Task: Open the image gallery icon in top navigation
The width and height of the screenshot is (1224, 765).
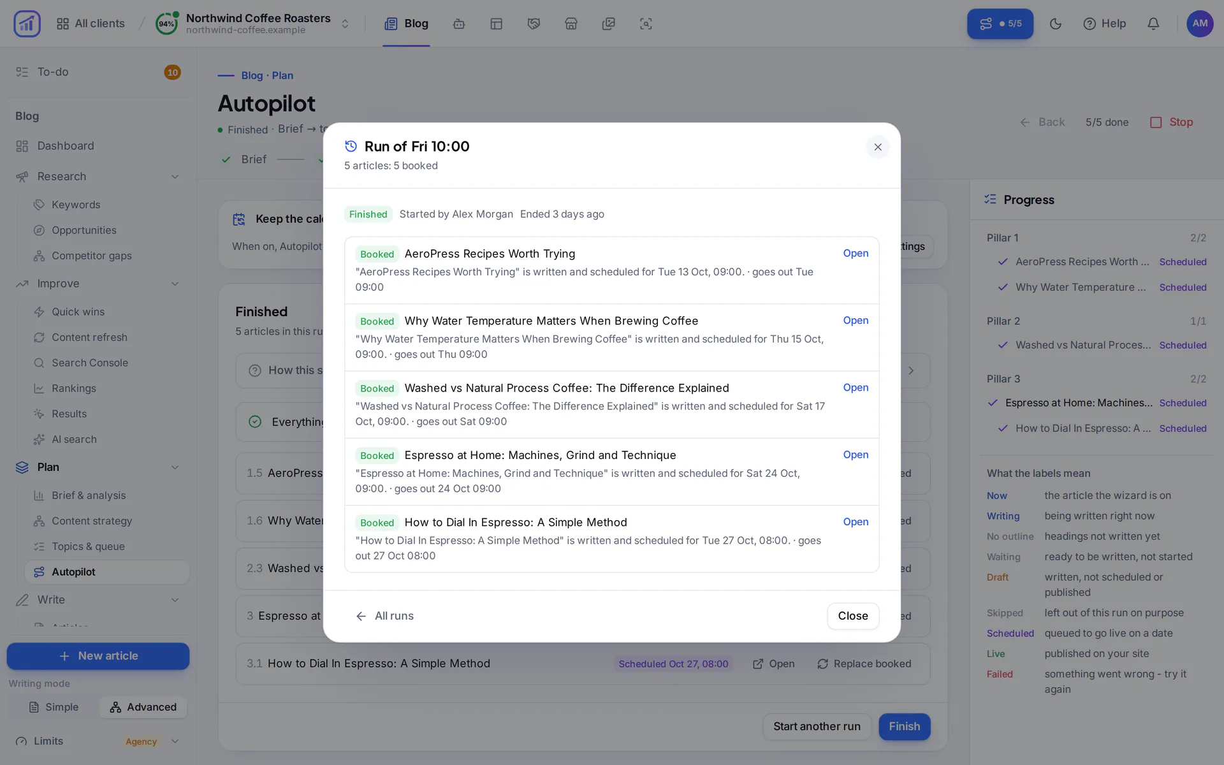Action: click(609, 24)
